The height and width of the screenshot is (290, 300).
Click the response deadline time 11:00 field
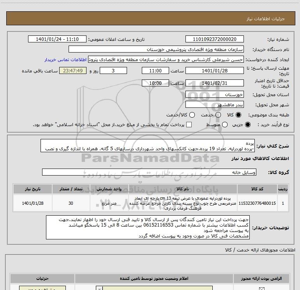(155, 70)
